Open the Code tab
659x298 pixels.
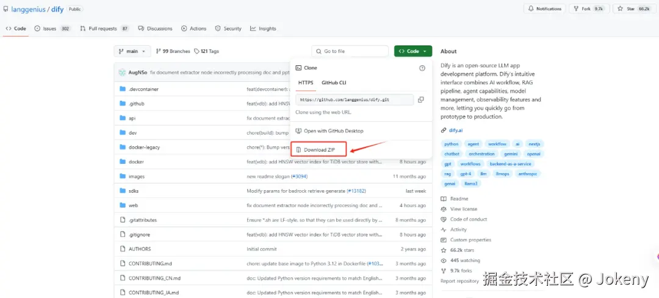pos(16,29)
